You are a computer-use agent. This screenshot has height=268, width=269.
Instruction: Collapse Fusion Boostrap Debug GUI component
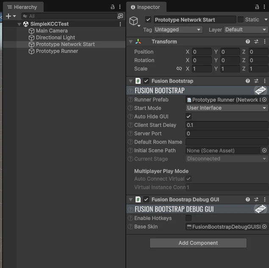point(130,199)
